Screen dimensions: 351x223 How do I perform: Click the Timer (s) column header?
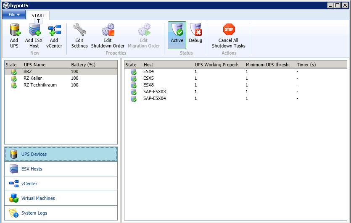tap(321, 65)
